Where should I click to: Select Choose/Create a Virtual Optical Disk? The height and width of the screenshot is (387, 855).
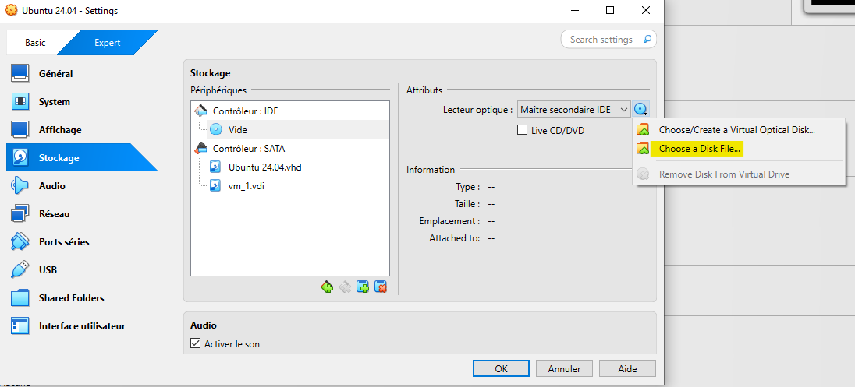[736, 130]
